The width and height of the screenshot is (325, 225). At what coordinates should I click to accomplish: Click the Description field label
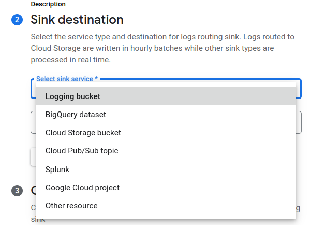(48, 4)
